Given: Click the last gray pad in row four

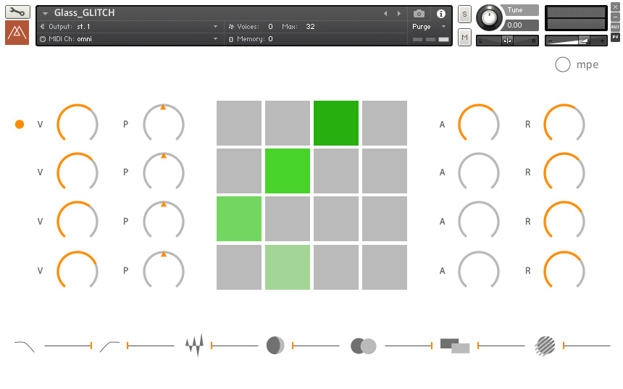Looking at the screenshot, I should [x=385, y=267].
